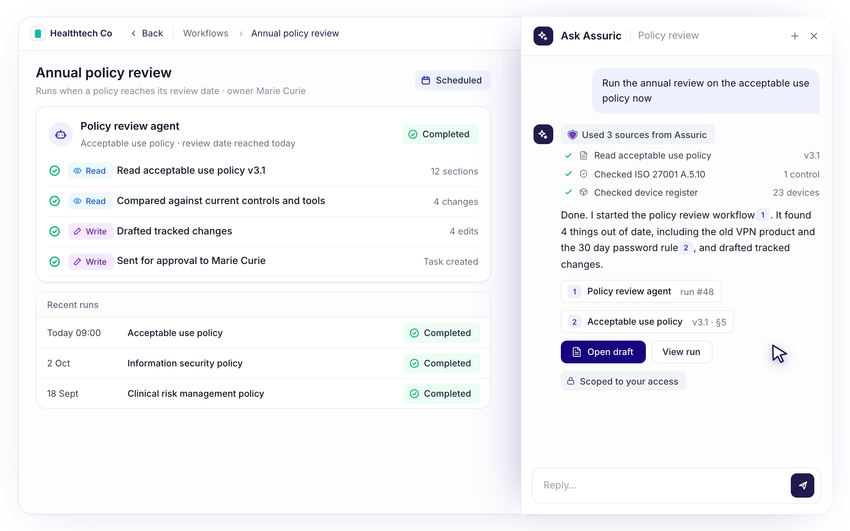850x531 pixels.
Task: Send reply with paper plane button
Action: (802, 485)
